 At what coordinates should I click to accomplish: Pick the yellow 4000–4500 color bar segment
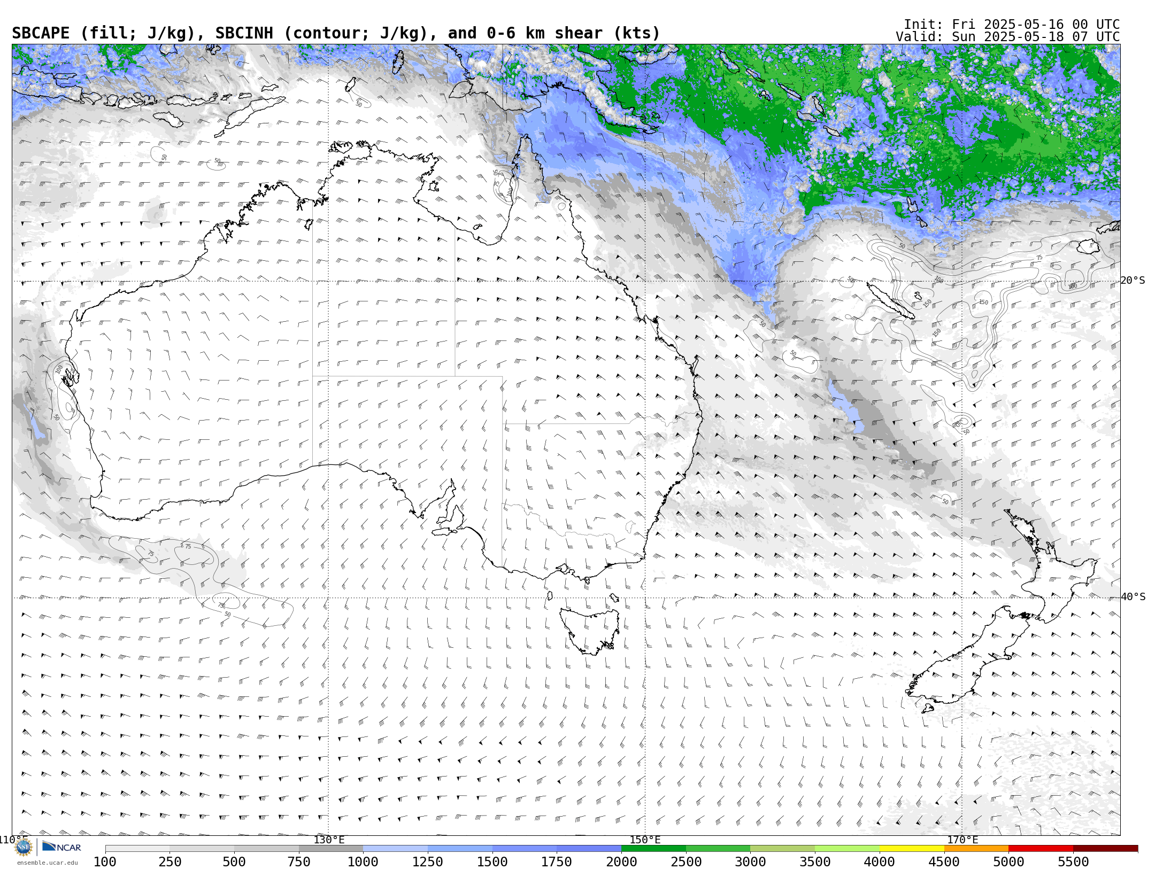(911, 849)
